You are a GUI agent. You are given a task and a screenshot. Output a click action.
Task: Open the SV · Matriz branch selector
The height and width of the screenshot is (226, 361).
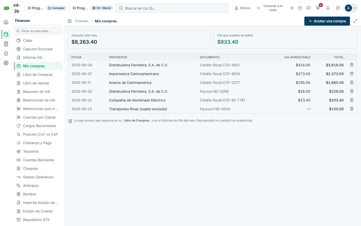(102, 8)
